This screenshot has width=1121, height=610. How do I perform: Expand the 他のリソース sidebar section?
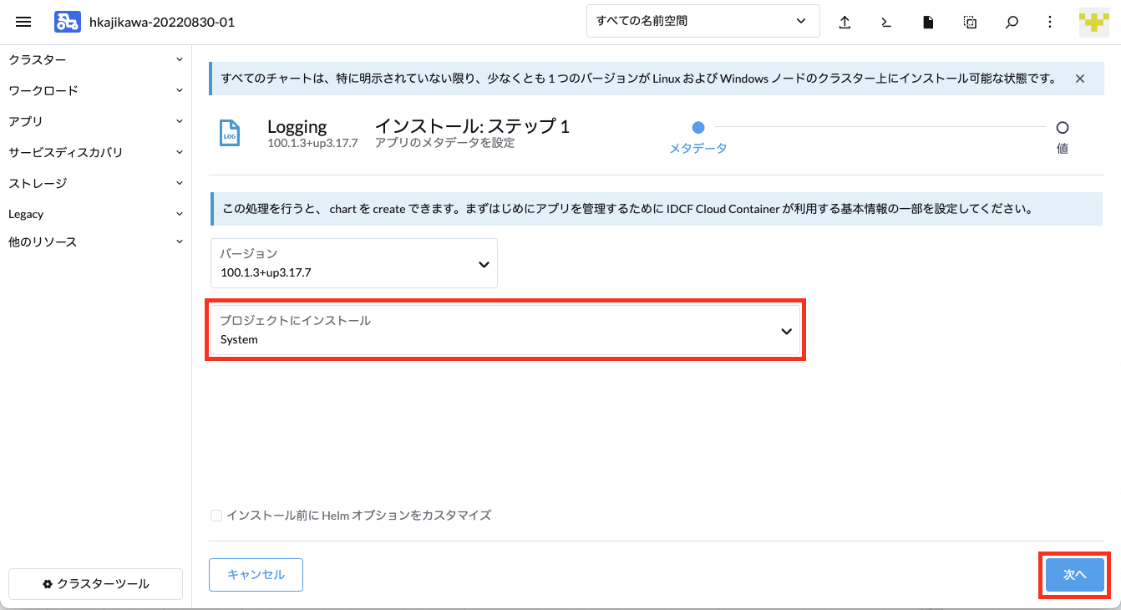click(x=96, y=241)
